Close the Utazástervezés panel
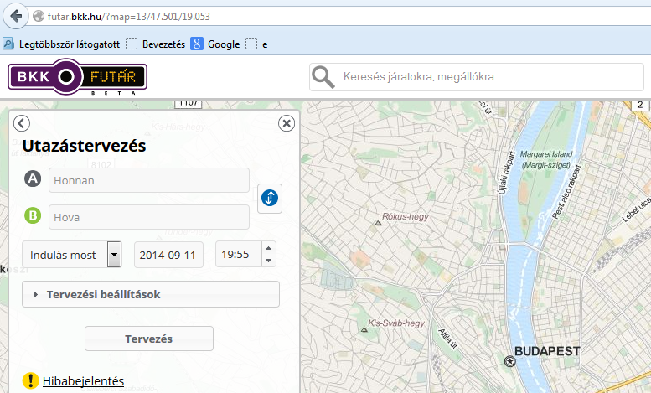Screen dimensions: 651x393 pos(287,123)
